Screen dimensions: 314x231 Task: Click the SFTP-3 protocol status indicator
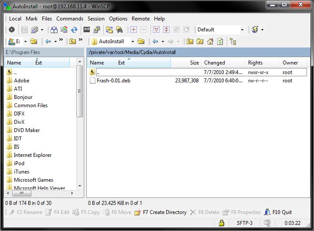point(245,223)
